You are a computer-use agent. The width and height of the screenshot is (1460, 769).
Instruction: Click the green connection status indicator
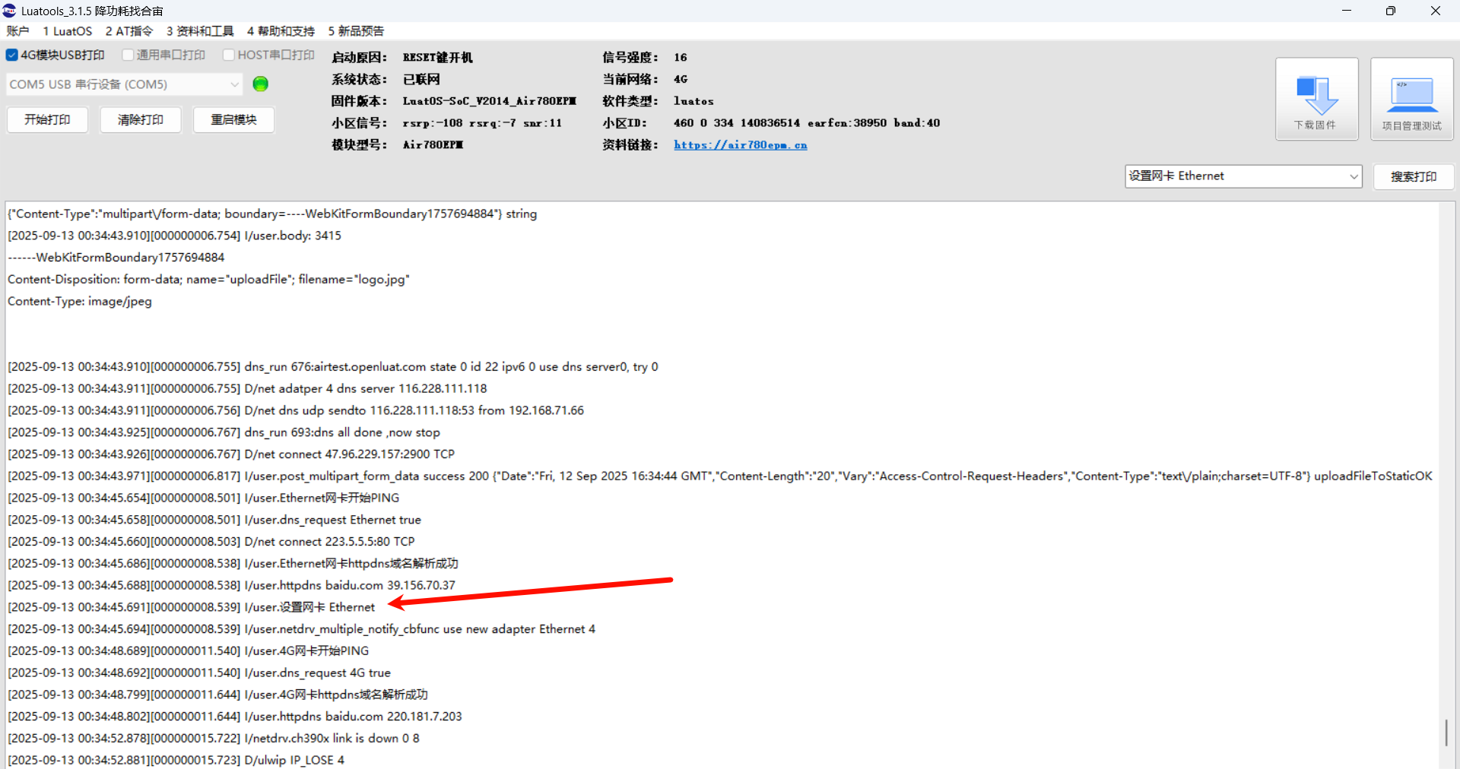point(260,84)
